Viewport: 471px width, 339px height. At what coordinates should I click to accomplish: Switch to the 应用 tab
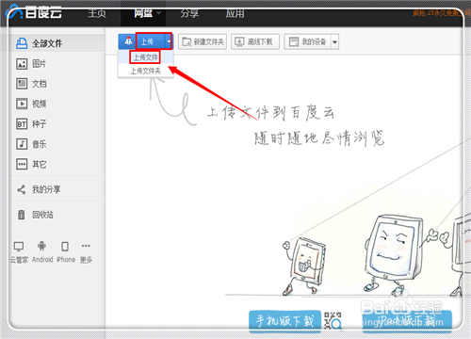tap(235, 13)
